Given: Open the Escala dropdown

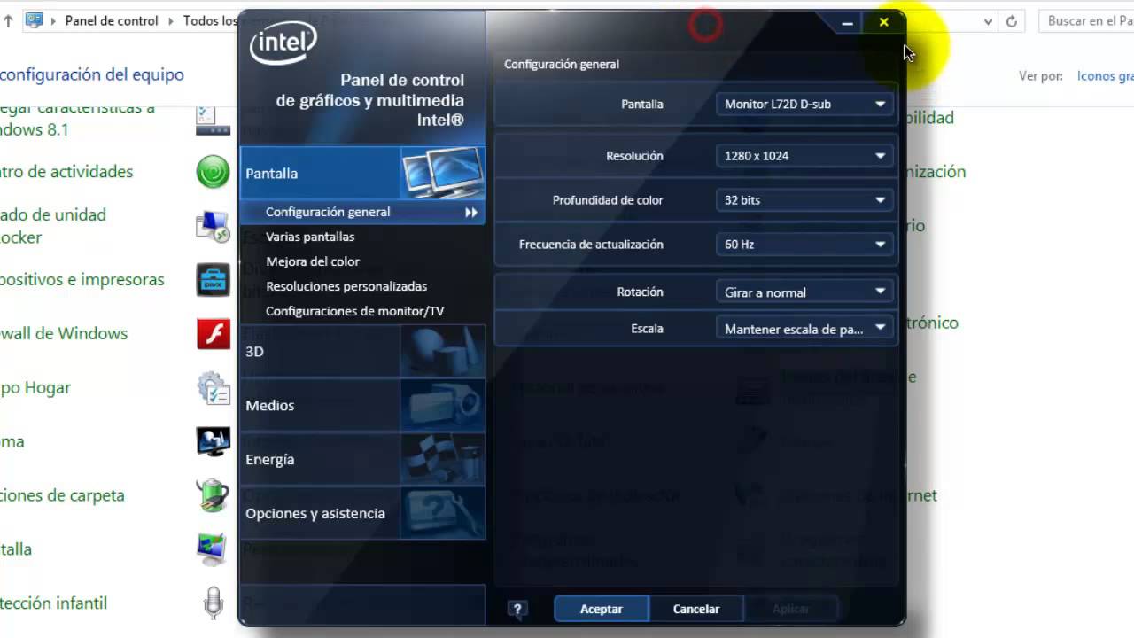Looking at the screenshot, I should tap(804, 329).
